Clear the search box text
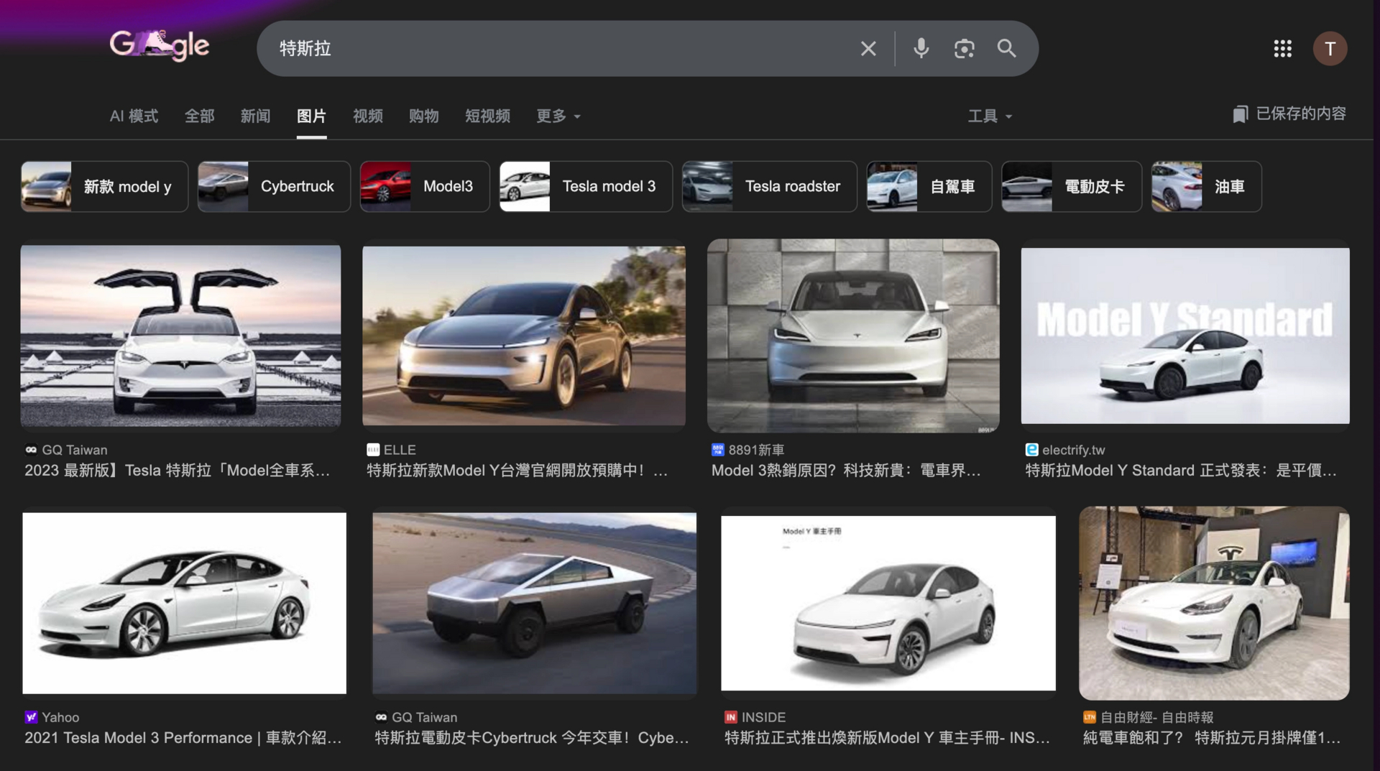The image size is (1380, 771). tap(868, 49)
